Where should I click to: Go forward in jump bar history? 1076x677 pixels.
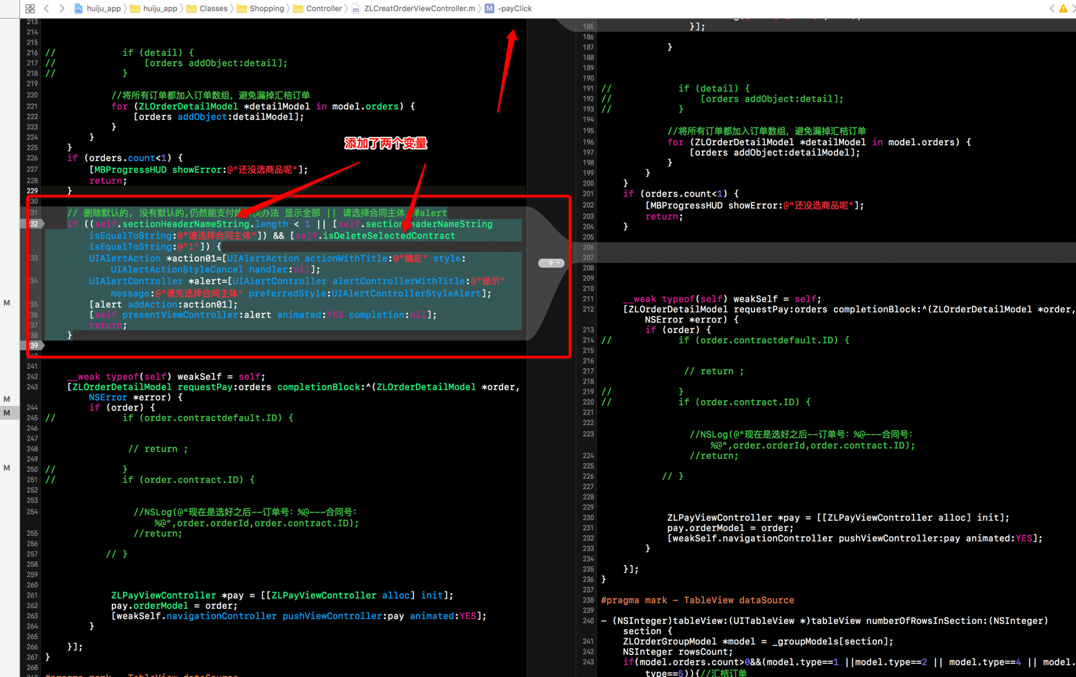coord(62,8)
